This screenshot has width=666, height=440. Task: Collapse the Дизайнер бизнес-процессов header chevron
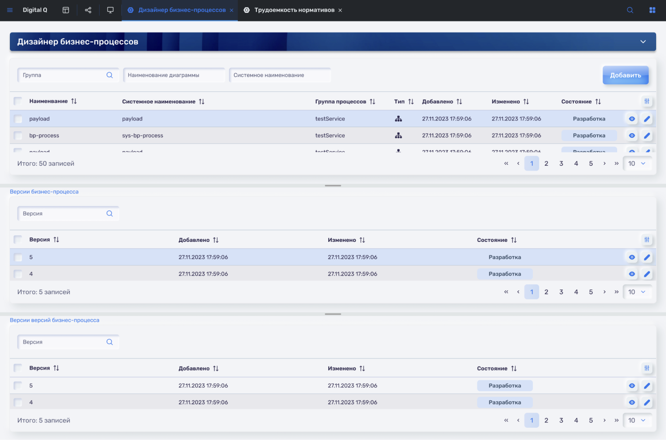(643, 42)
